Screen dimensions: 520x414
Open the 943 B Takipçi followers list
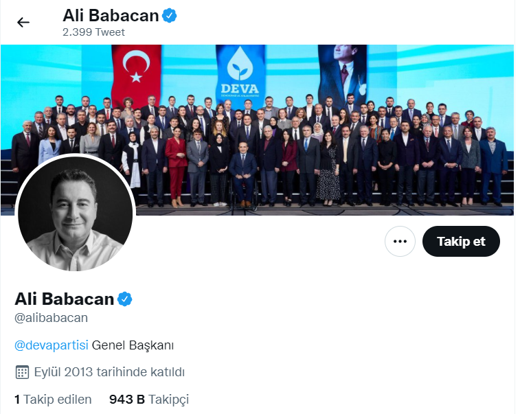click(149, 400)
